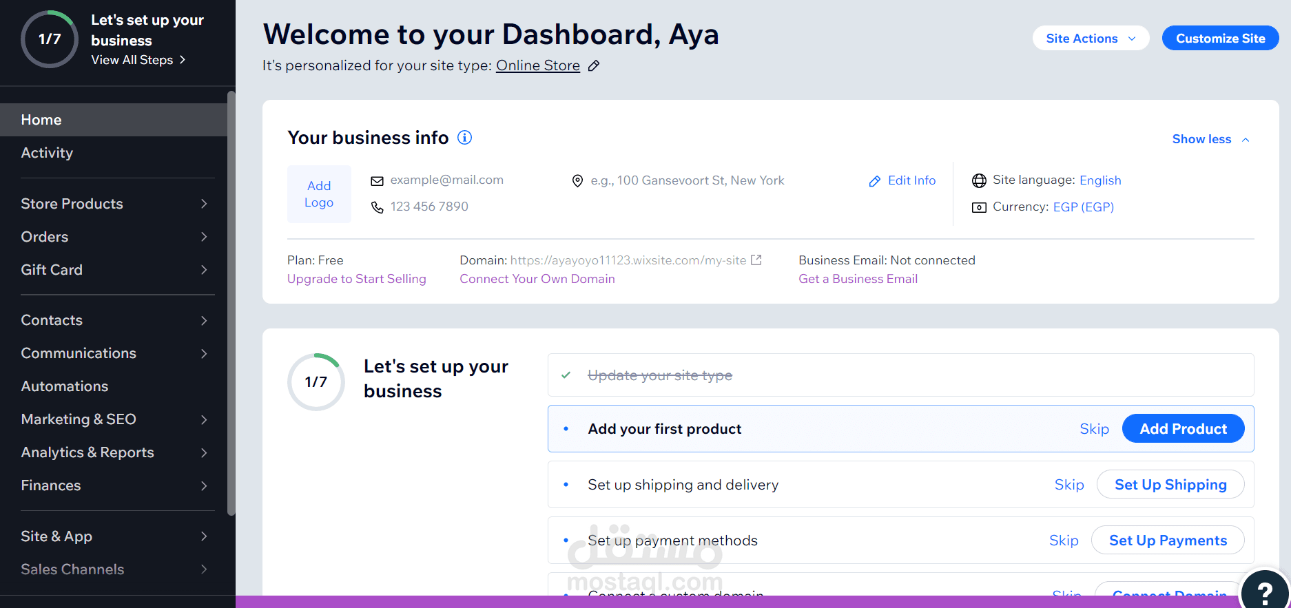Expand the Orders submenu chevron
The width and height of the screenshot is (1291, 608).
pos(204,237)
